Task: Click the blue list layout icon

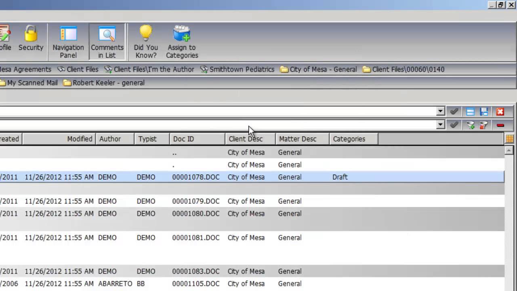Action: click(470, 112)
